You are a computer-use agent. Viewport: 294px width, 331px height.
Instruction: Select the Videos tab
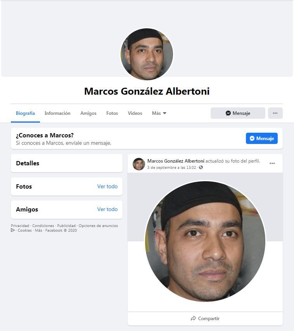click(135, 113)
